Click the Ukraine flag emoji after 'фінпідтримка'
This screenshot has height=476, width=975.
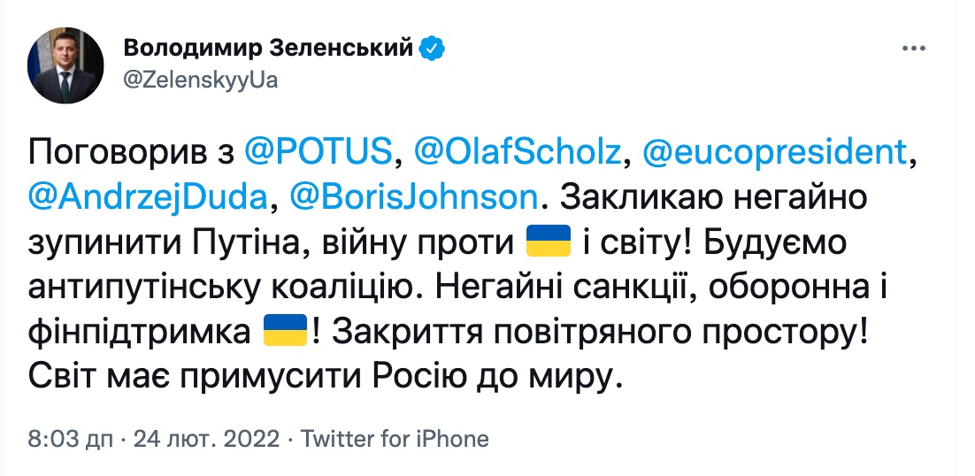(x=285, y=332)
